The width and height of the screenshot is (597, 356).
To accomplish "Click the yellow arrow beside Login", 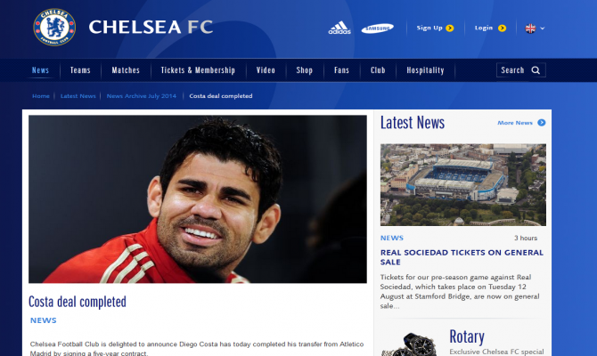I will tap(503, 28).
